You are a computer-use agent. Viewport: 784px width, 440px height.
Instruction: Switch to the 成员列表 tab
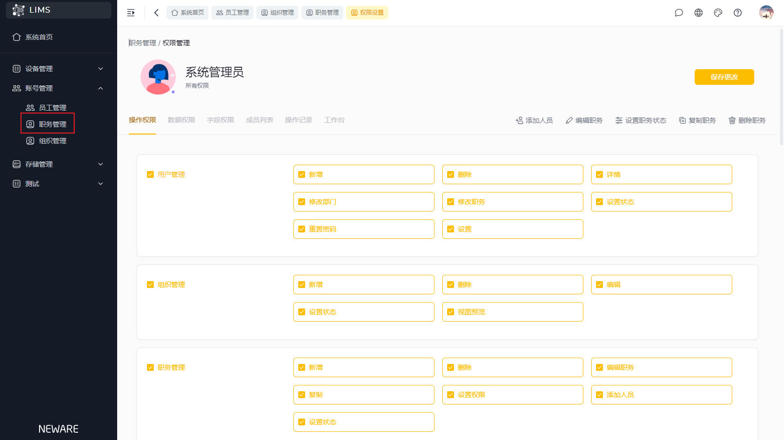tap(260, 120)
